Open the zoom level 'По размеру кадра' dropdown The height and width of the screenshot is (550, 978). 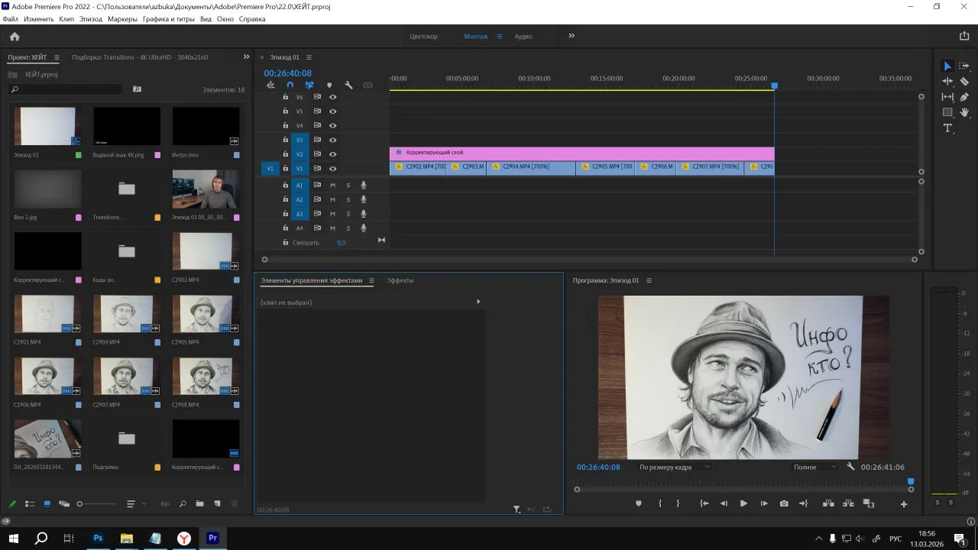pyautogui.click(x=674, y=467)
